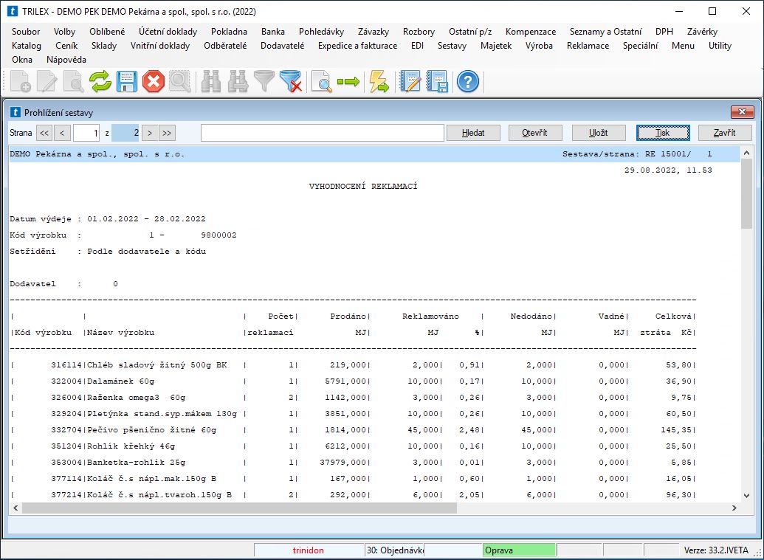Click the current page number field
Viewport: 764px width, 560px height.
(86, 133)
